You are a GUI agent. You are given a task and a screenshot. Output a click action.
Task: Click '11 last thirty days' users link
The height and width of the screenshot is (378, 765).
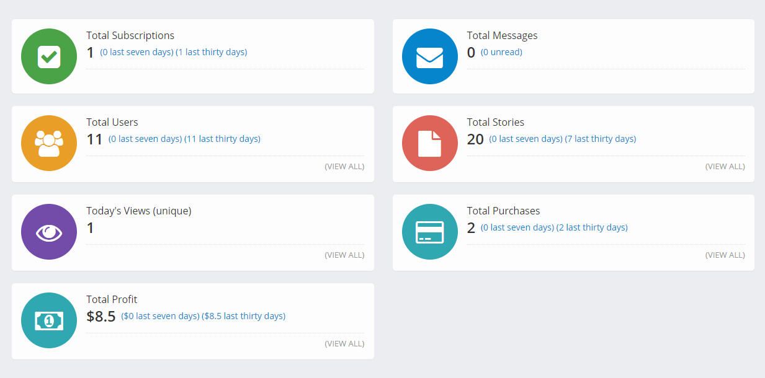222,139
